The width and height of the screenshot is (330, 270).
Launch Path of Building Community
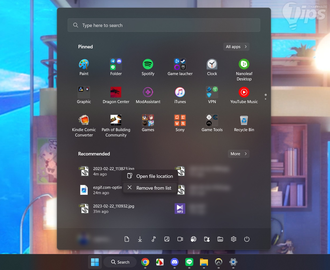tap(116, 126)
